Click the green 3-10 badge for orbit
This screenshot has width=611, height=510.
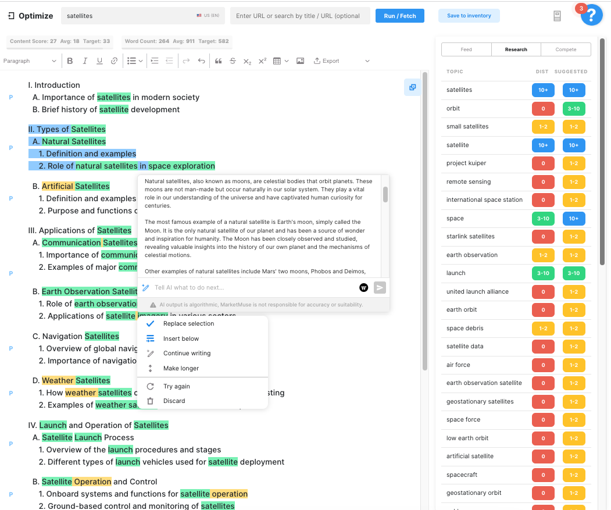573,108
